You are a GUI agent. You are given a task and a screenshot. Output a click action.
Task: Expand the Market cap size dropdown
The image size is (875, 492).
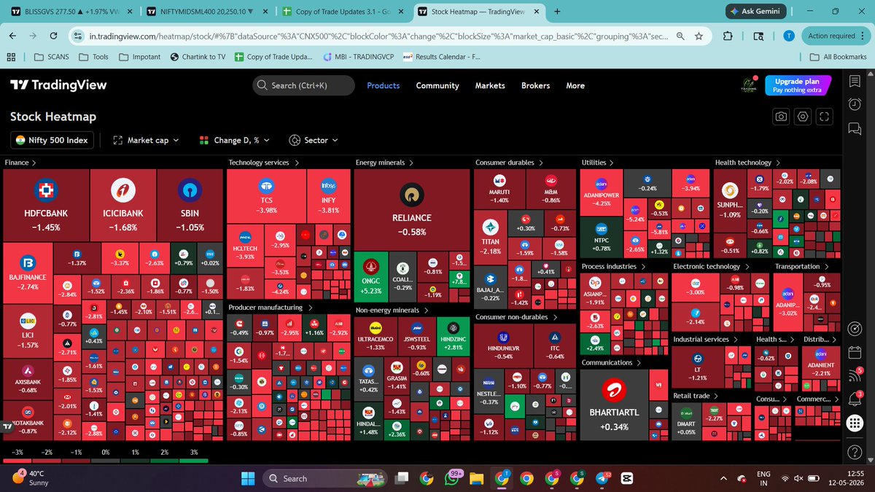(146, 140)
